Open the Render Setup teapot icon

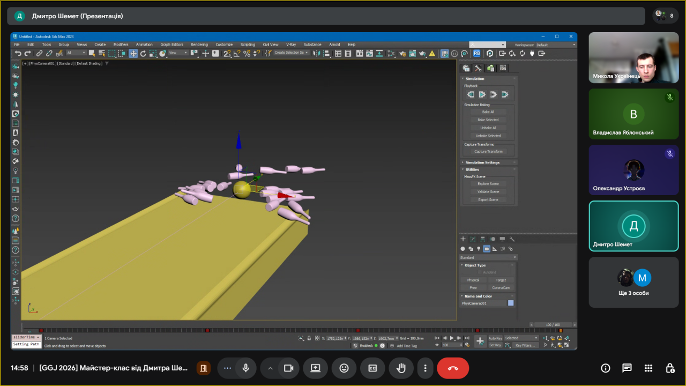401,53
